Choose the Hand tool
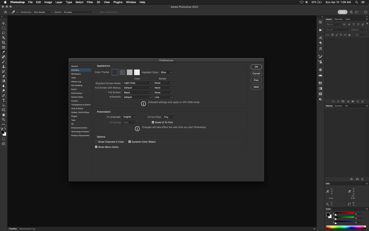This screenshot has height=231, width=369. (x=4, y=115)
